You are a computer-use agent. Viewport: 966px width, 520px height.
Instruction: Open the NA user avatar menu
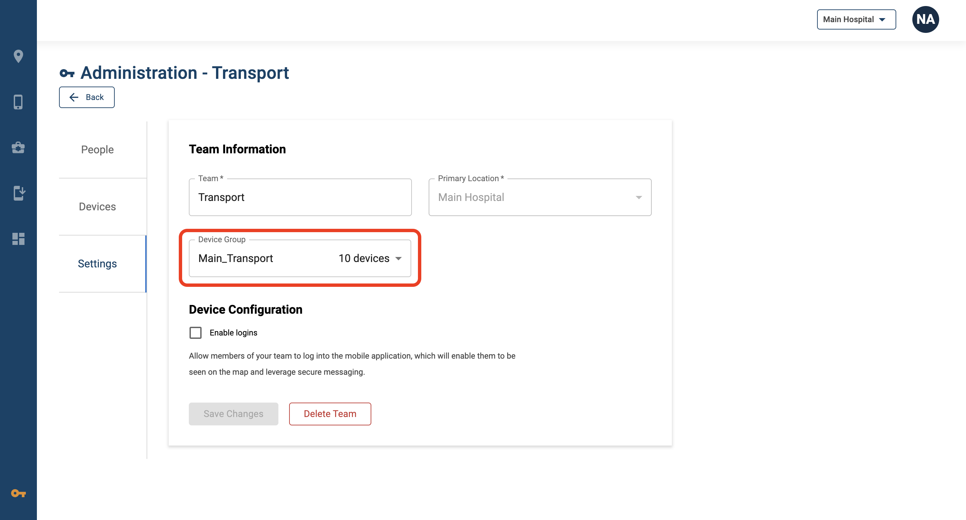tap(925, 19)
